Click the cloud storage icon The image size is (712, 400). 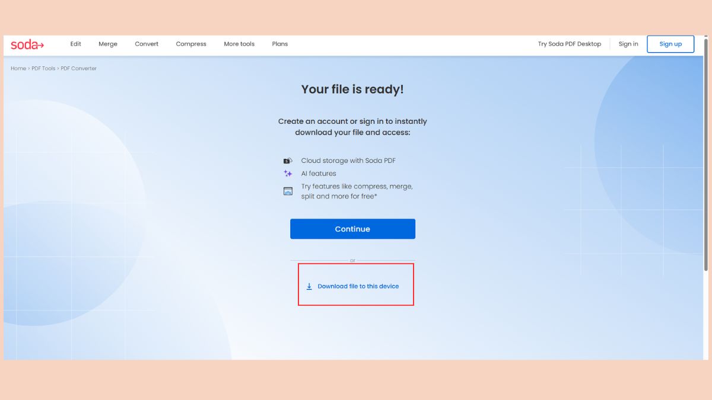click(x=288, y=161)
